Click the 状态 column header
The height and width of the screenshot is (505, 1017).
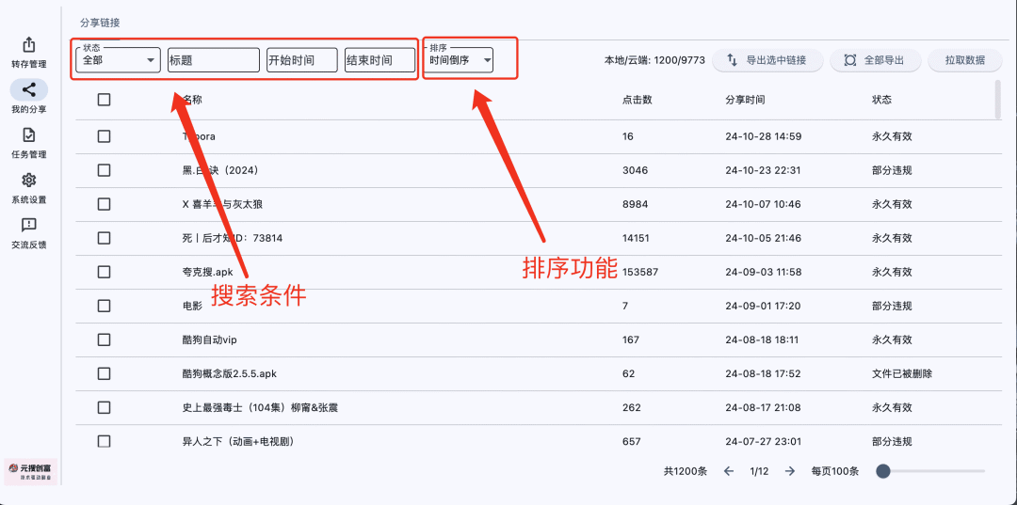(x=881, y=100)
